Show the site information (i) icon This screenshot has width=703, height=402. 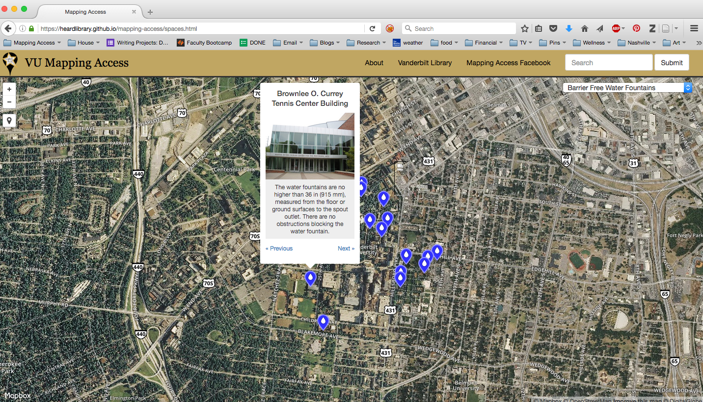tap(23, 28)
